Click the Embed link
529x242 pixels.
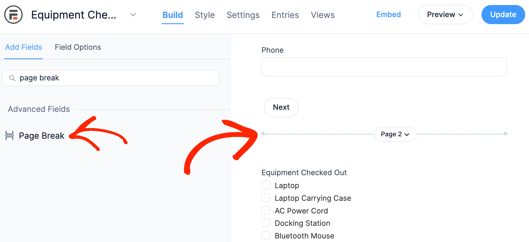[388, 14]
